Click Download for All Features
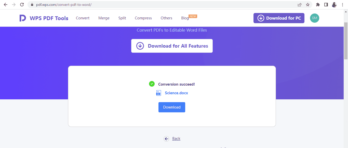The height and width of the screenshot is (148, 348). [172, 46]
